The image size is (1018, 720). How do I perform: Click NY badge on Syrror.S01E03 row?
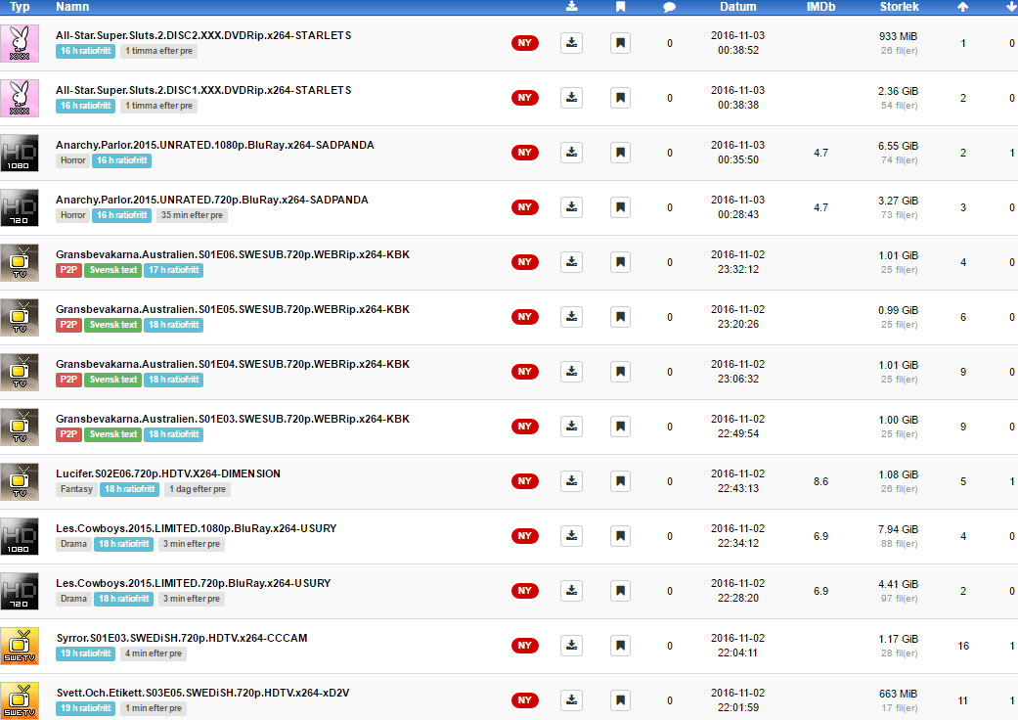coord(524,646)
